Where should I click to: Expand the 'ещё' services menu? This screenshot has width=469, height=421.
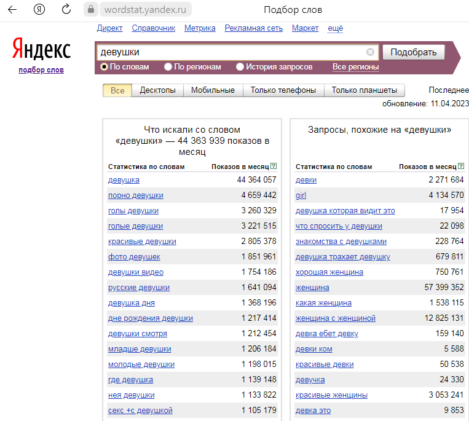[x=335, y=28]
